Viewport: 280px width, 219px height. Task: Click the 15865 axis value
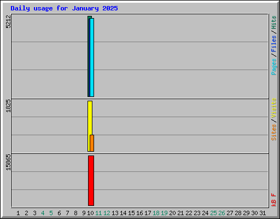(x=8, y=162)
